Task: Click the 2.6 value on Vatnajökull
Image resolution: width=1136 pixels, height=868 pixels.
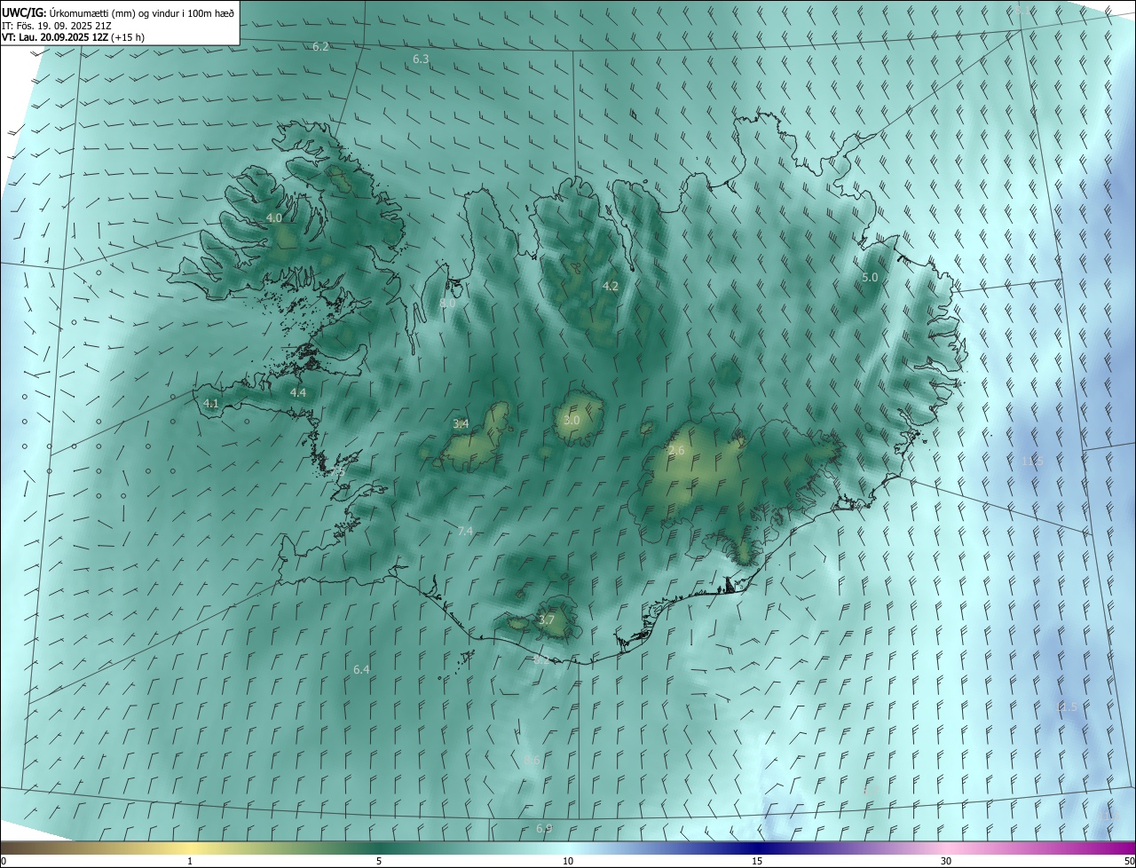Action: pyautogui.click(x=676, y=451)
